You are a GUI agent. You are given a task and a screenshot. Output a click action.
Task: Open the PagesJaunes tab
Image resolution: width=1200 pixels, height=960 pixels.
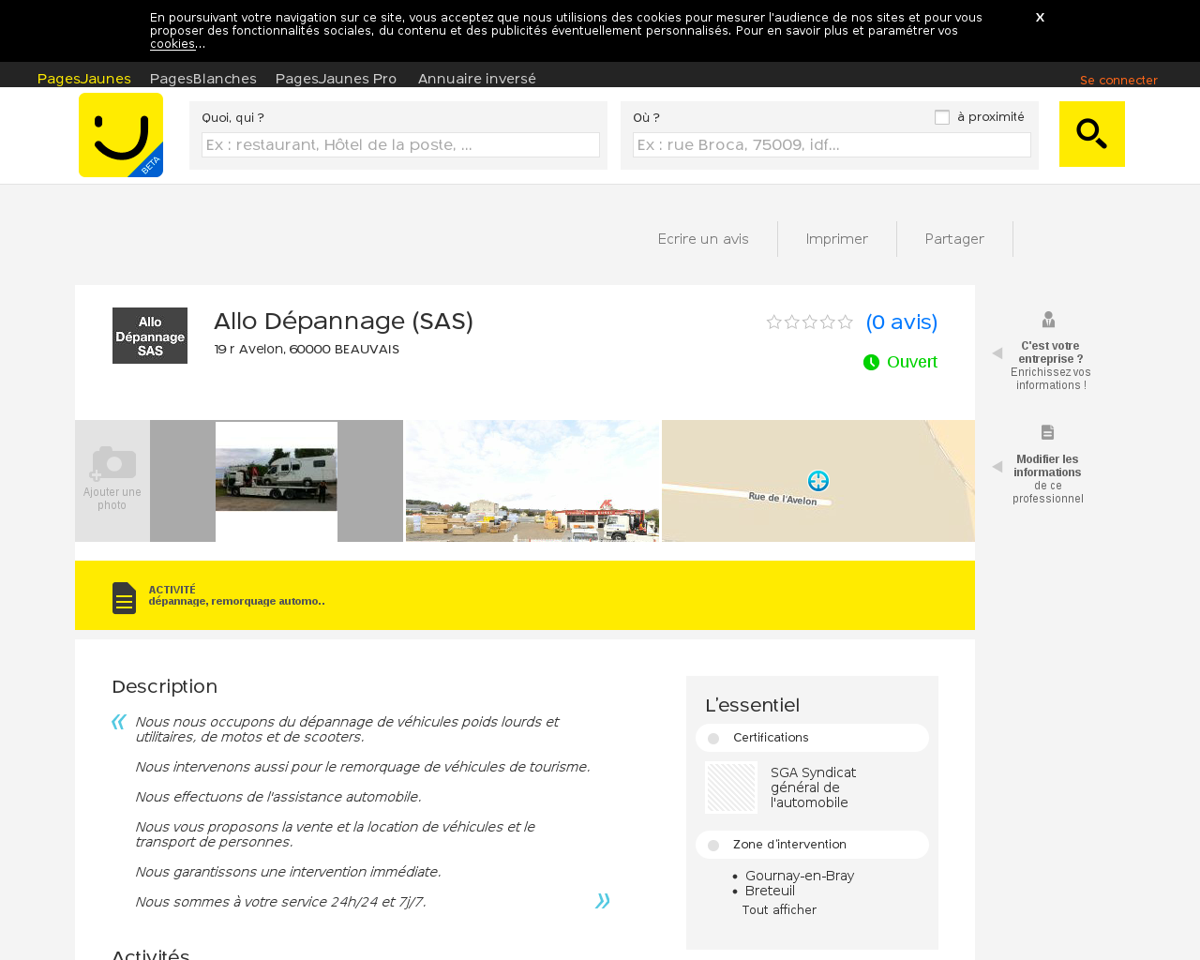pyautogui.click(x=84, y=79)
